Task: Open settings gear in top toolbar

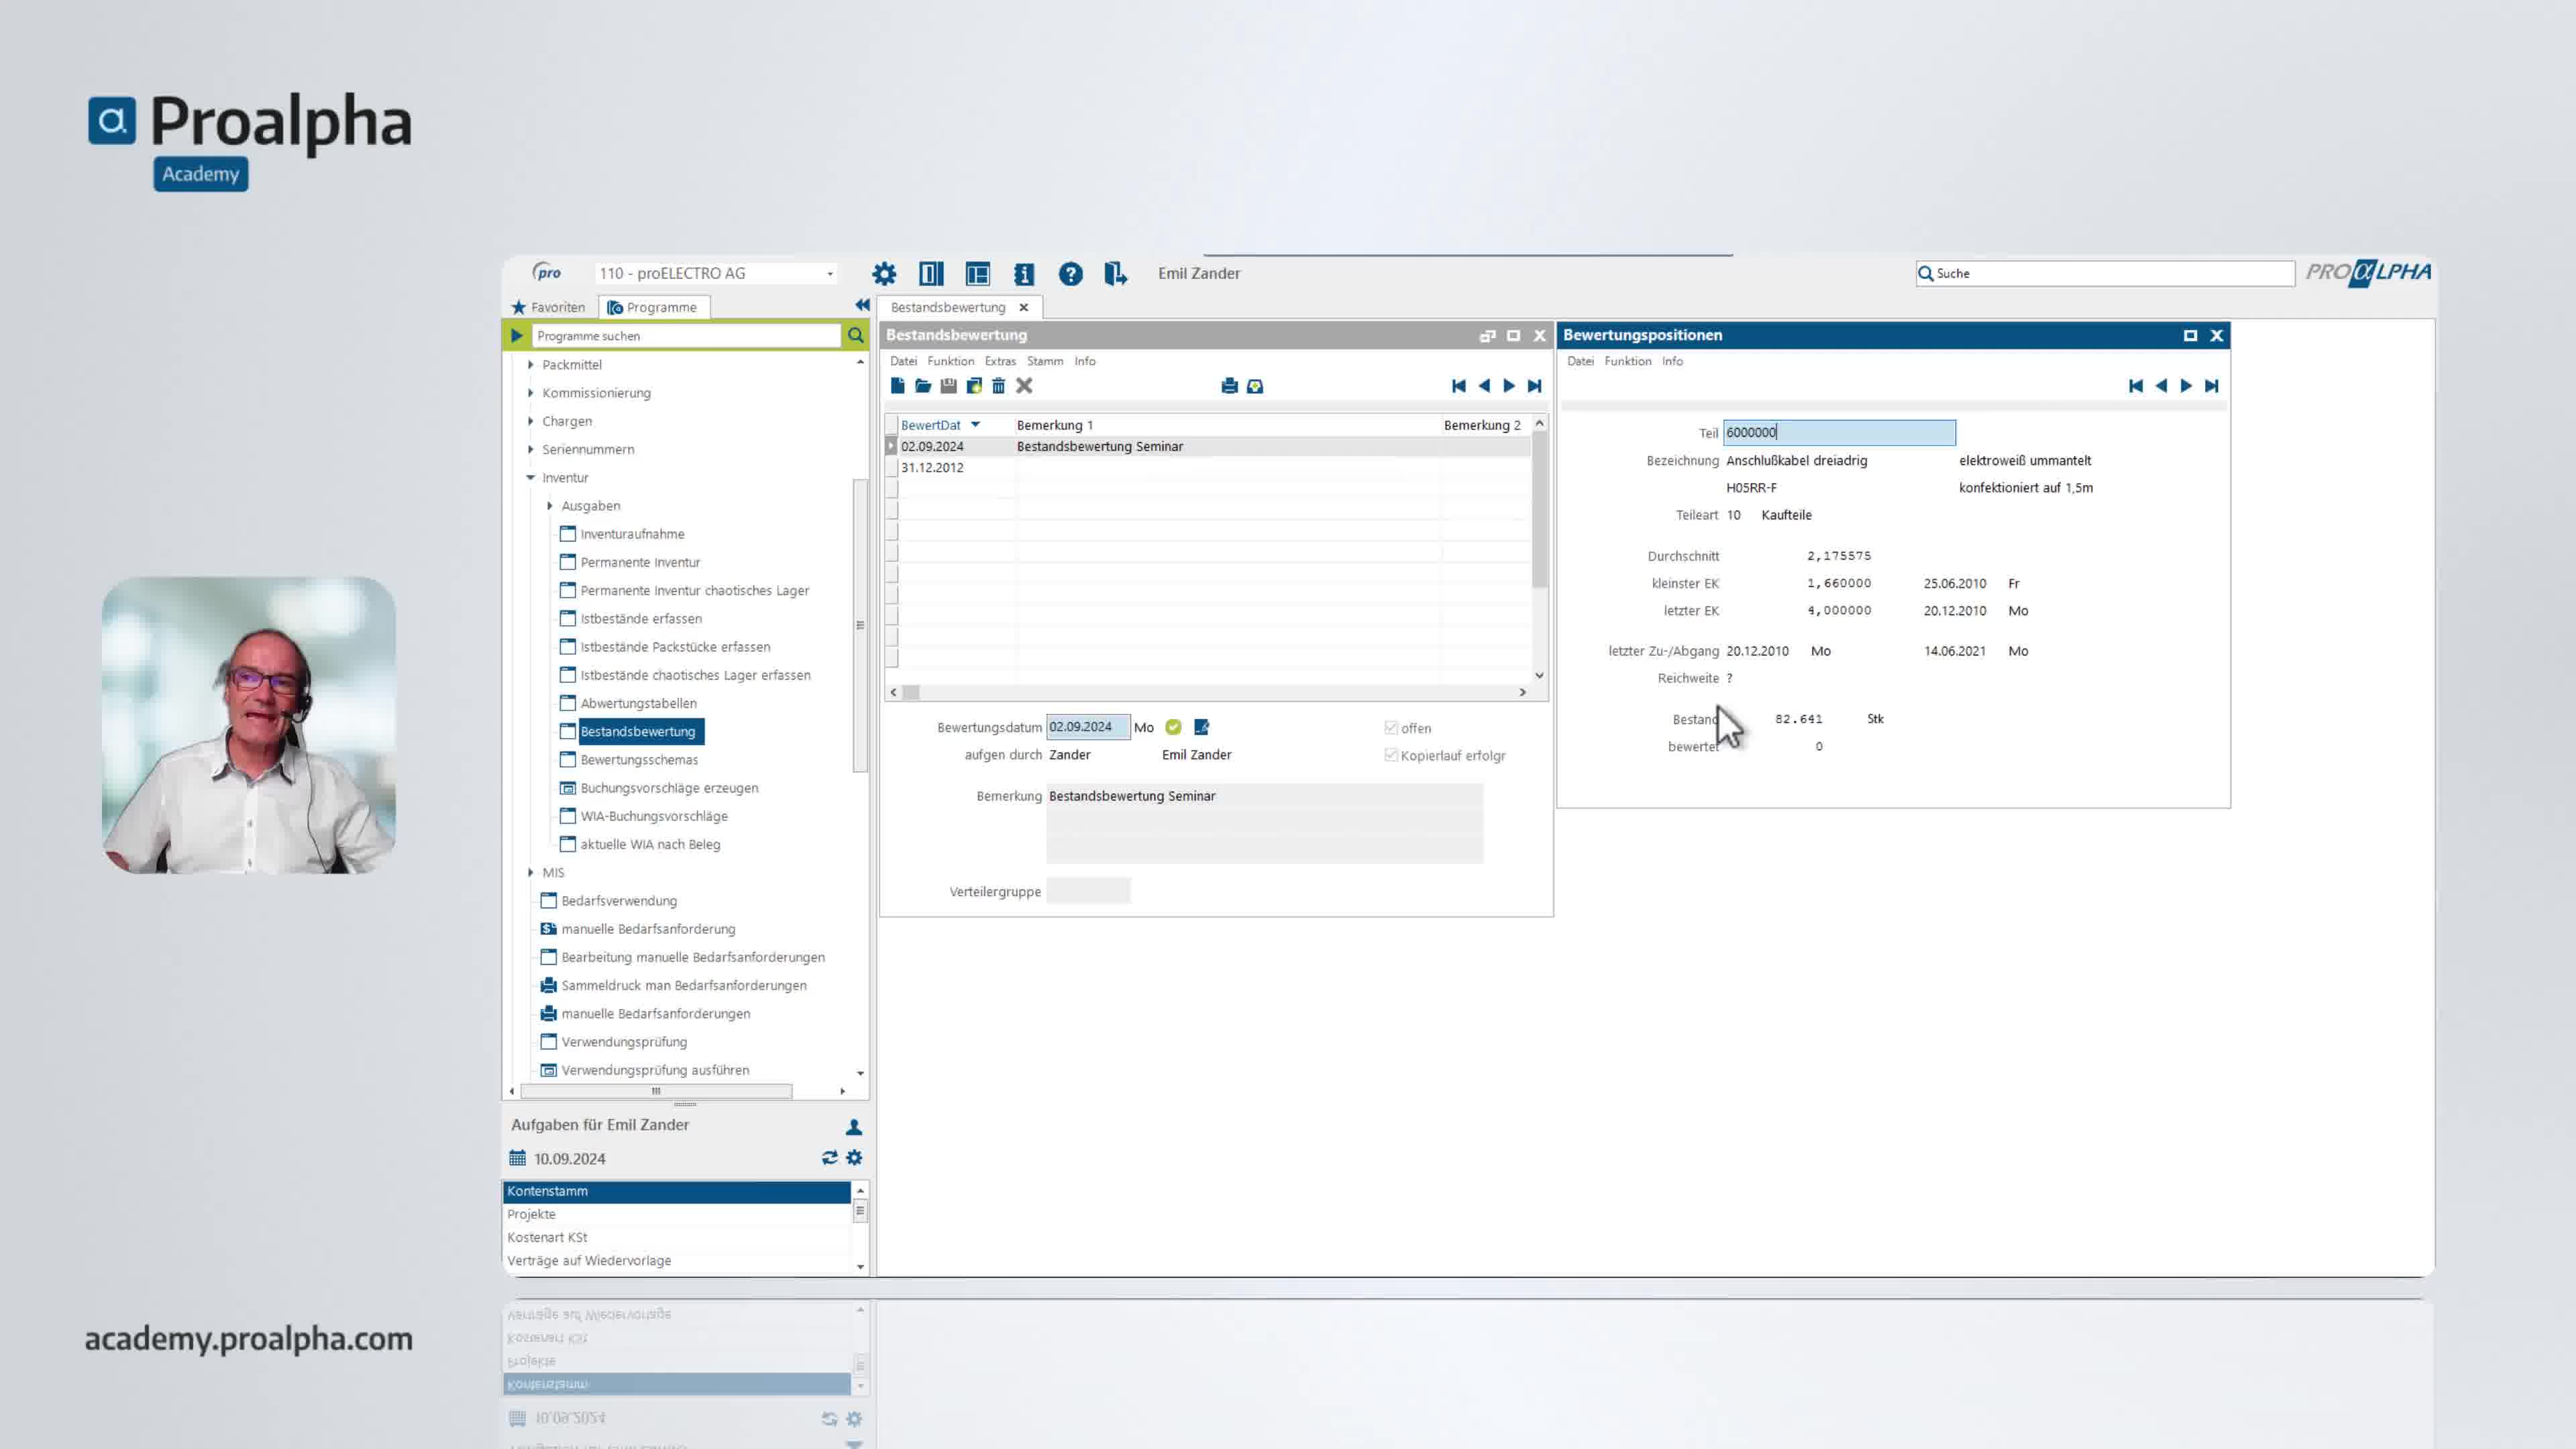Action: coord(884,274)
